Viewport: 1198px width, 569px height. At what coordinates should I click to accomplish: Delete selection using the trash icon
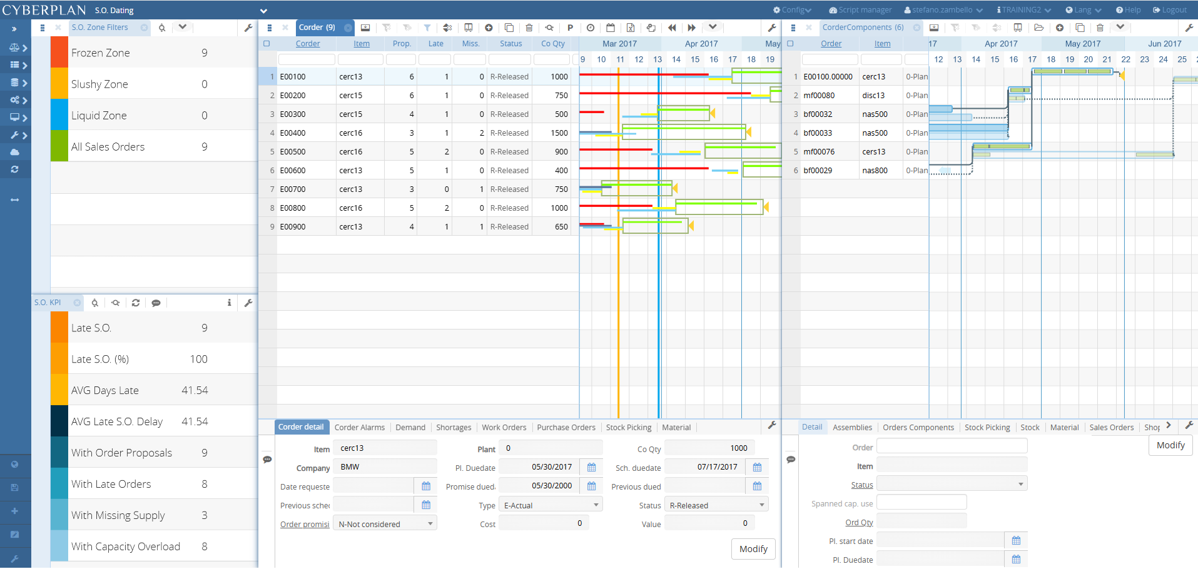[529, 28]
